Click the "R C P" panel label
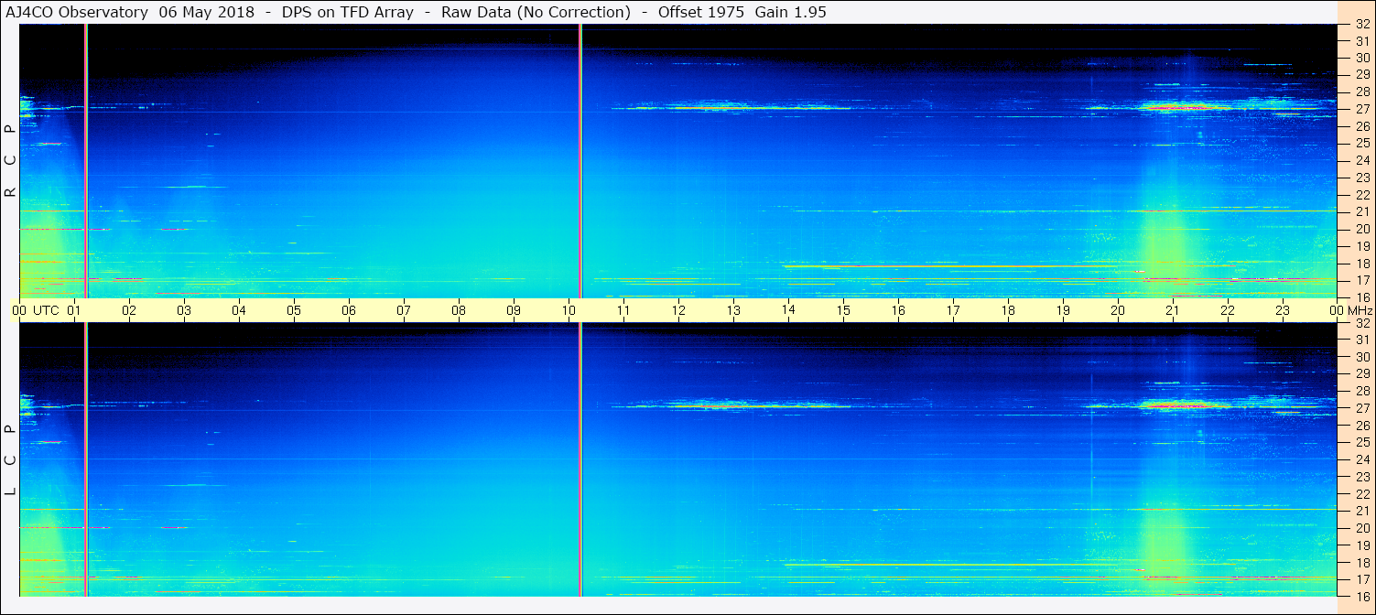 11,161
